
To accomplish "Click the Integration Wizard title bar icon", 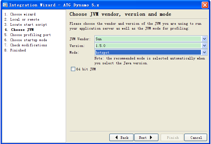I will click(x=5, y=5).
